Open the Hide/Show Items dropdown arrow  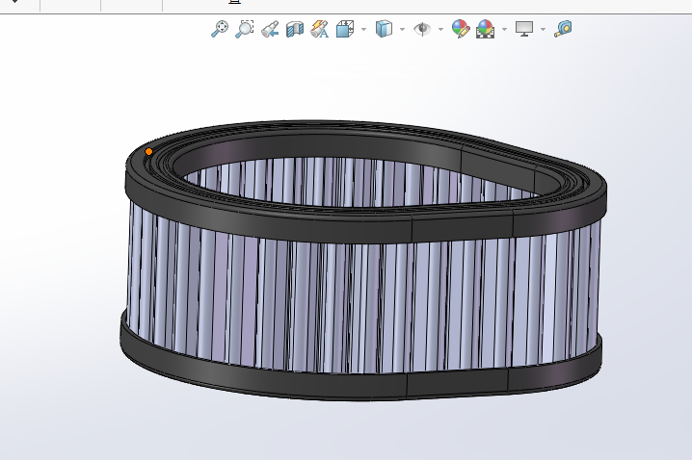click(x=440, y=29)
